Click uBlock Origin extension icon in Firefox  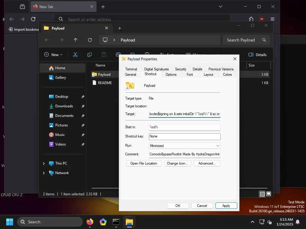[x=262, y=19]
